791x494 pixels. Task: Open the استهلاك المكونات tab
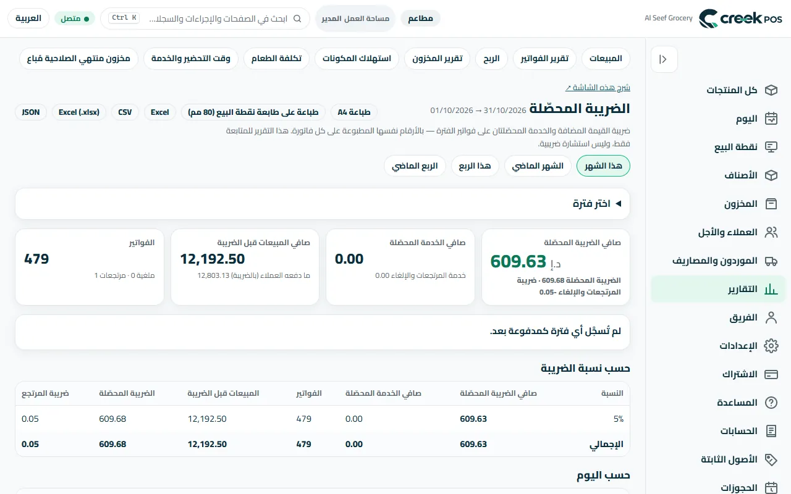pyautogui.click(x=357, y=59)
